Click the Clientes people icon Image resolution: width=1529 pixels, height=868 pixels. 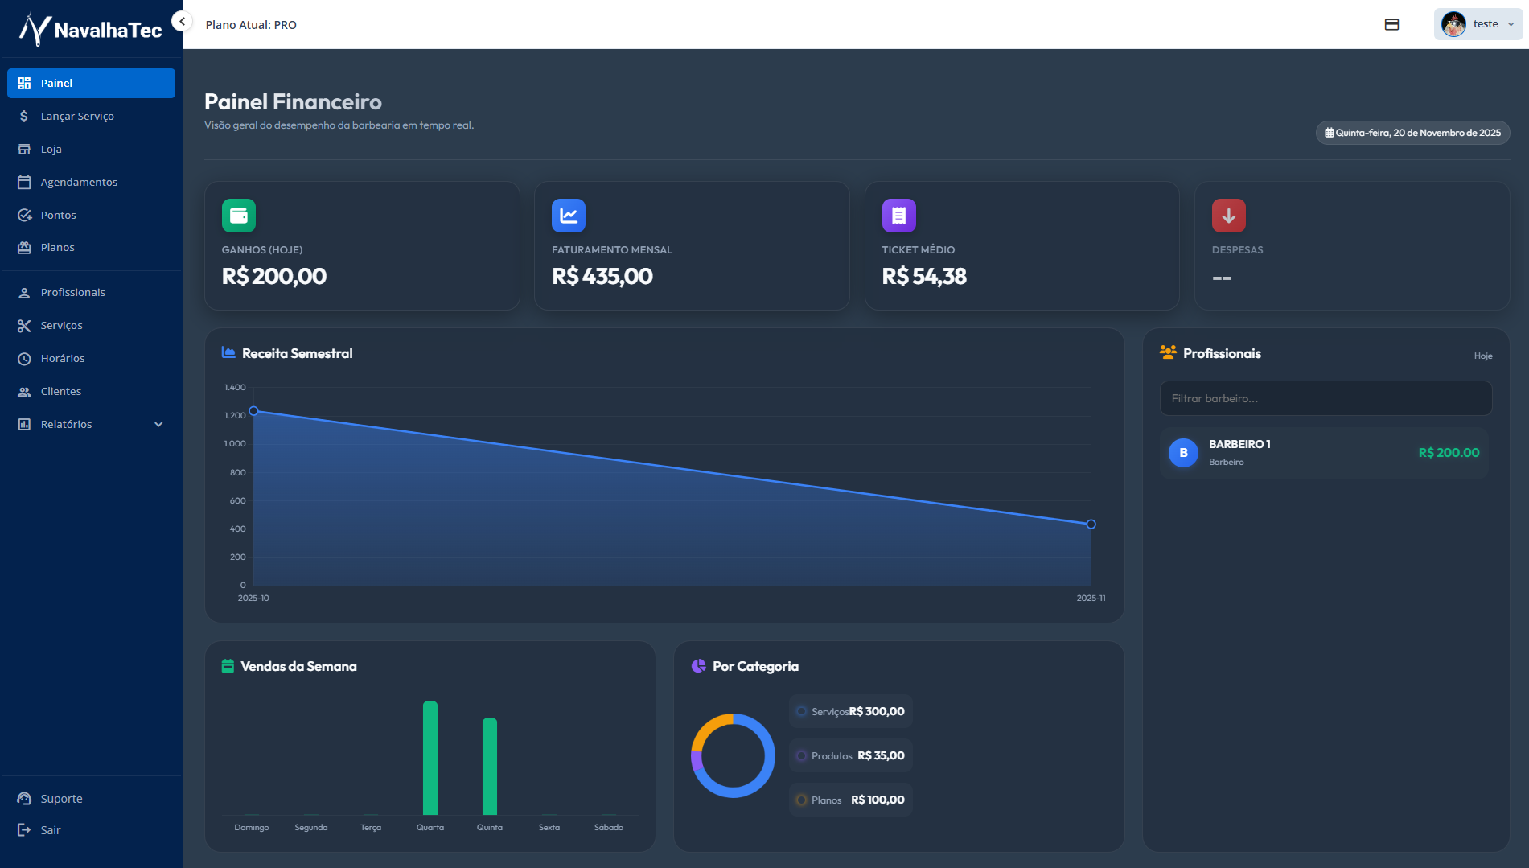[x=25, y=391]
